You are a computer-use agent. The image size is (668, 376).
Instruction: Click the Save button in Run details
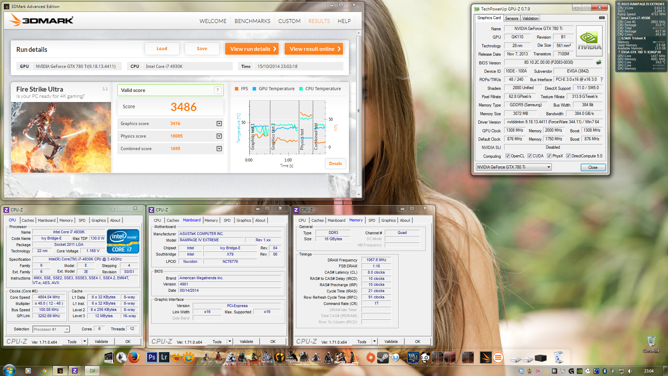pos(202,49)
